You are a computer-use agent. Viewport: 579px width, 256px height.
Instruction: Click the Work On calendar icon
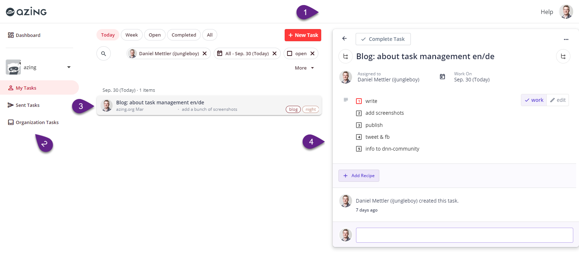[442, 77]
